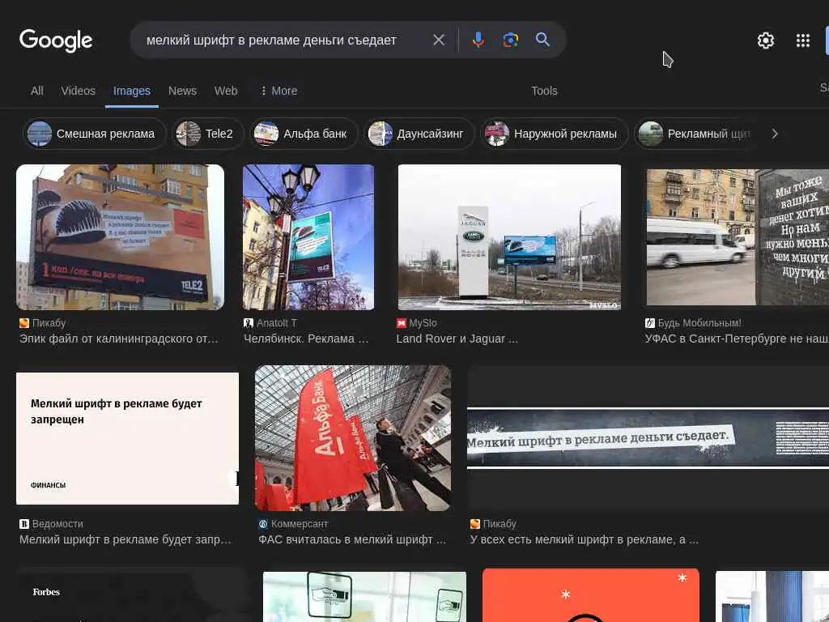
Task: Open the Ведомости headline image
Action: click(x=127, y=438)
